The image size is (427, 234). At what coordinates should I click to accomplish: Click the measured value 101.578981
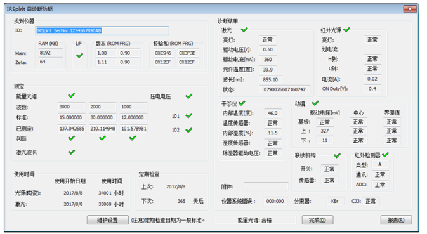(133, 129)
